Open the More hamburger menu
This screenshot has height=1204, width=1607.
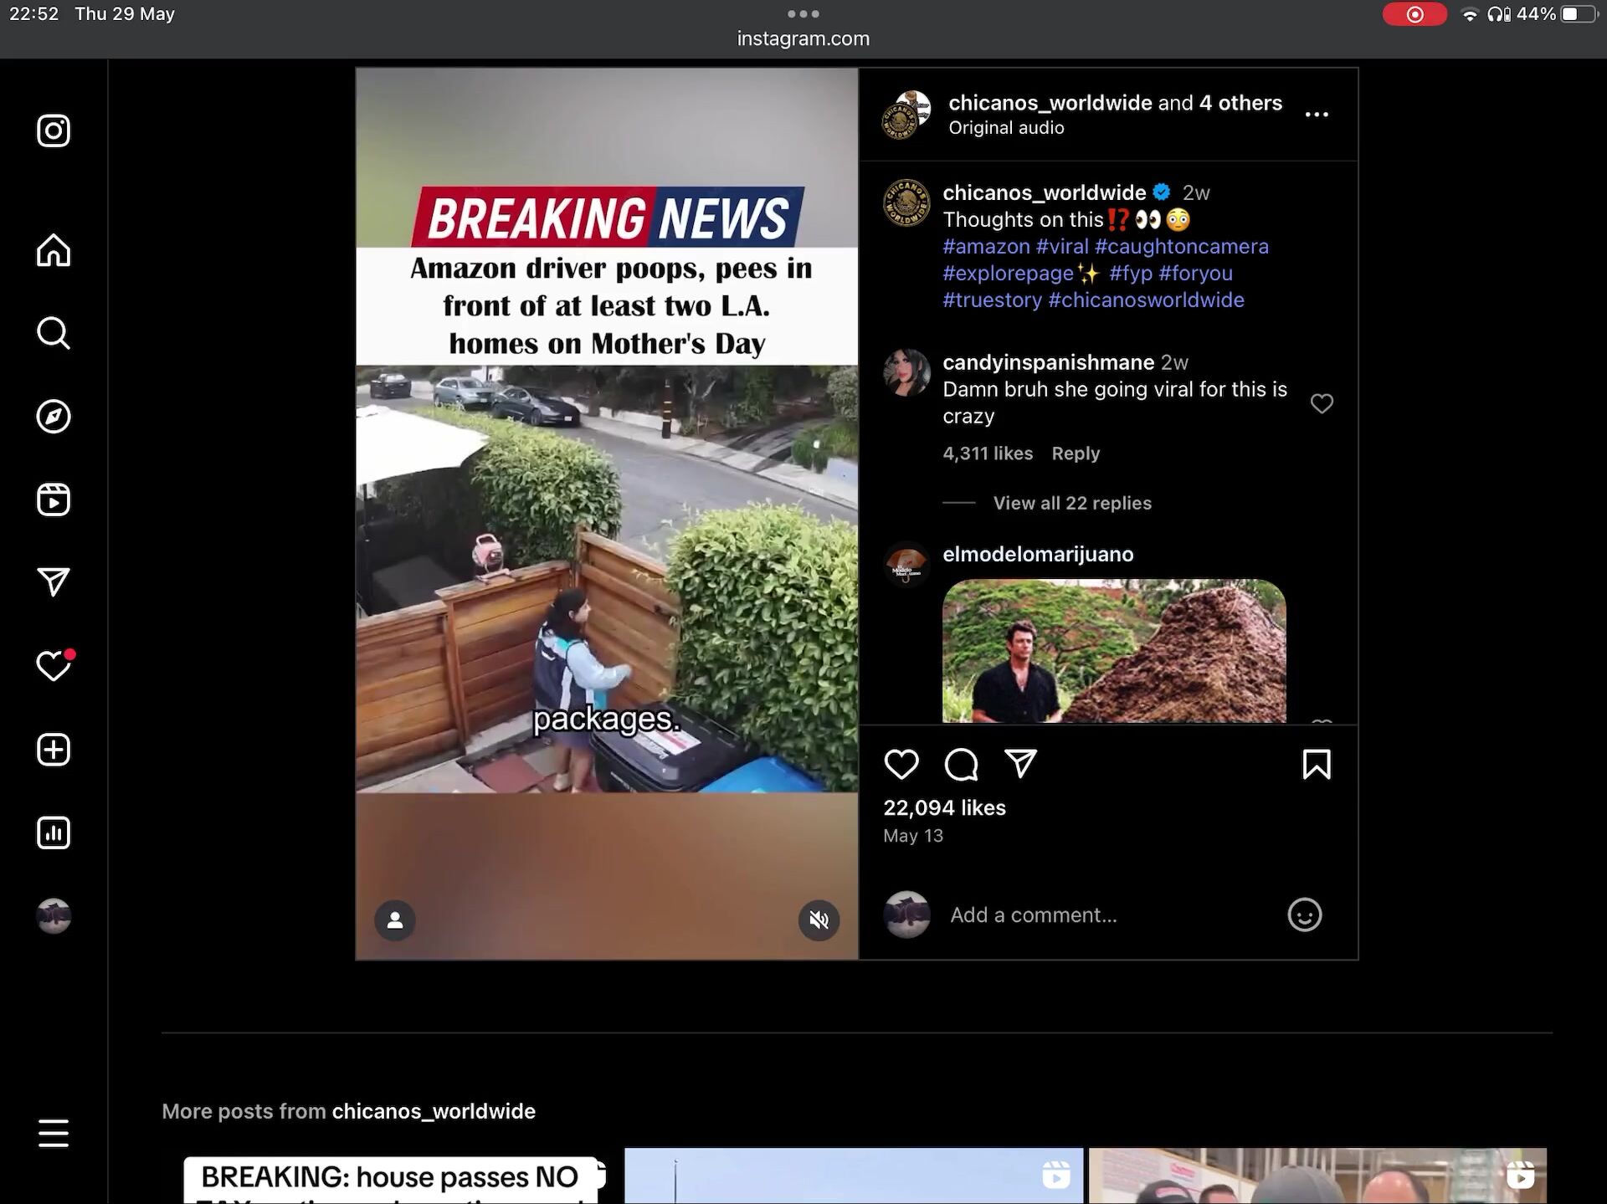[x=54, y=1133]
